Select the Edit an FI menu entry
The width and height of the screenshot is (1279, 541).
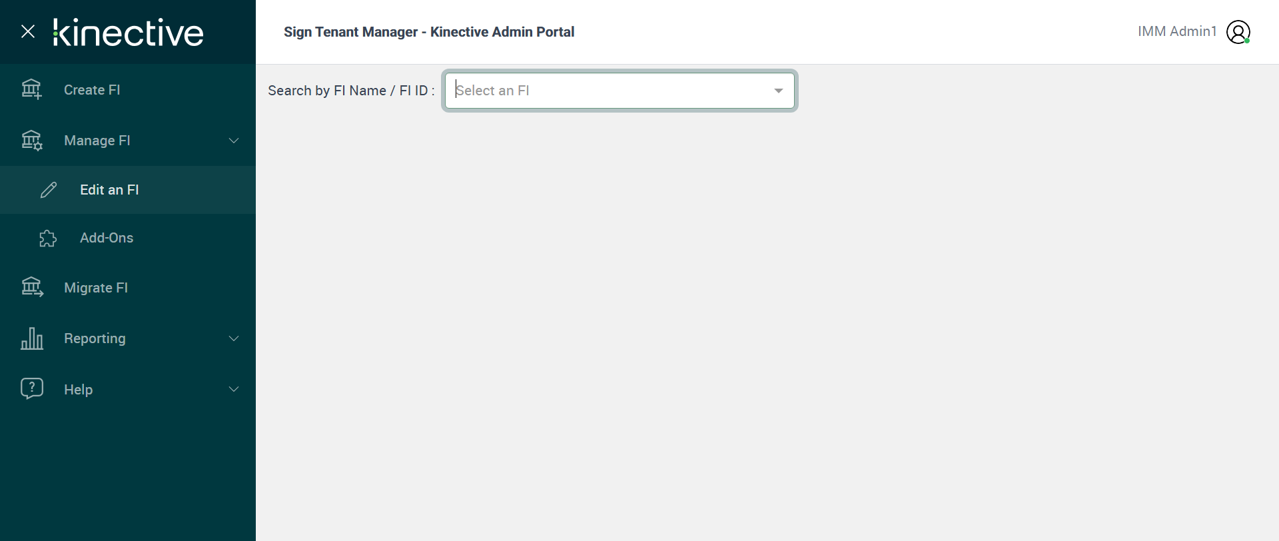(109, 190)
